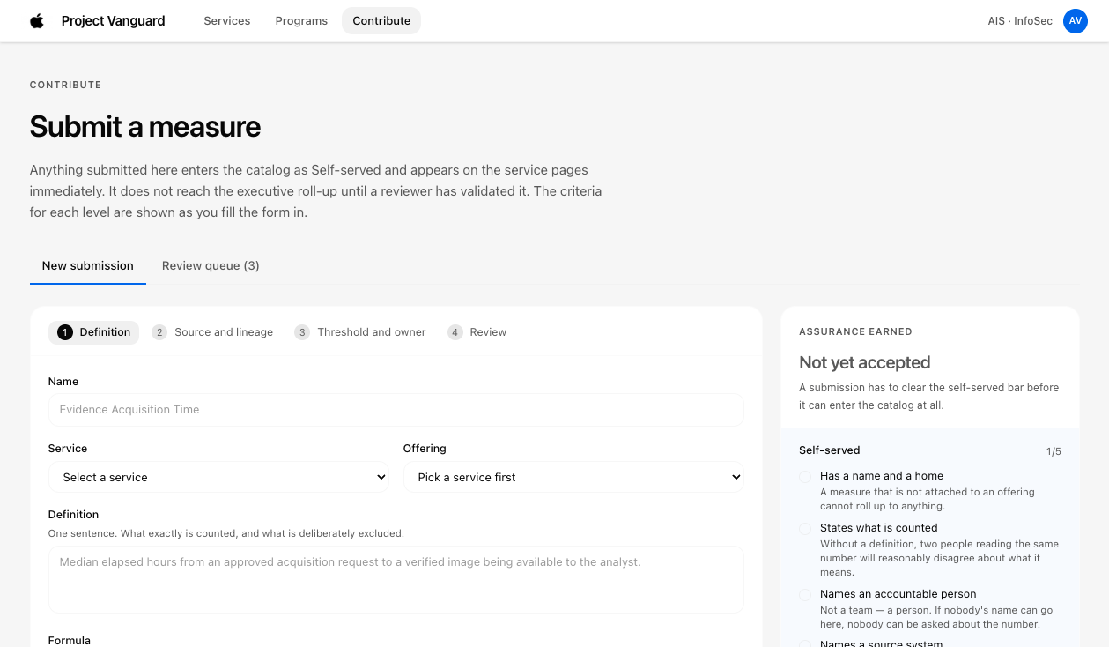This screenshot has height=647, width=1109.
Task: Click the ASSURANCE EARNED label
Action: 855,332
